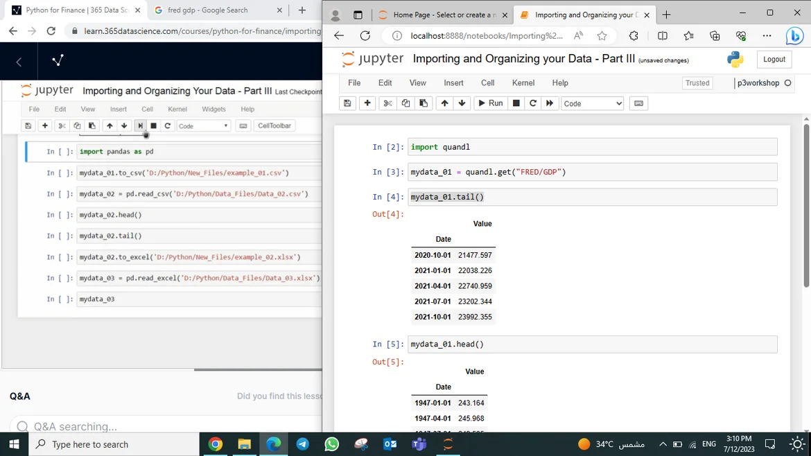This screenshot has height=456, width=811.
Task: Interrupt the kernel using the stop icon
Action: [516, 103]
